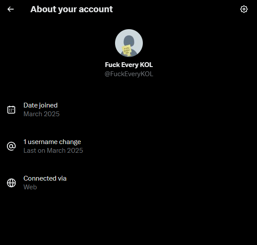This screenshot has width=257, height=245.
Task: Open settings via the gear icon
Action: (244, 9)
